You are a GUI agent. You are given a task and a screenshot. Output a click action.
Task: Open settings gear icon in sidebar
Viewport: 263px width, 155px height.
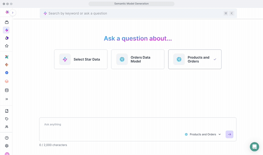(7, 146)
